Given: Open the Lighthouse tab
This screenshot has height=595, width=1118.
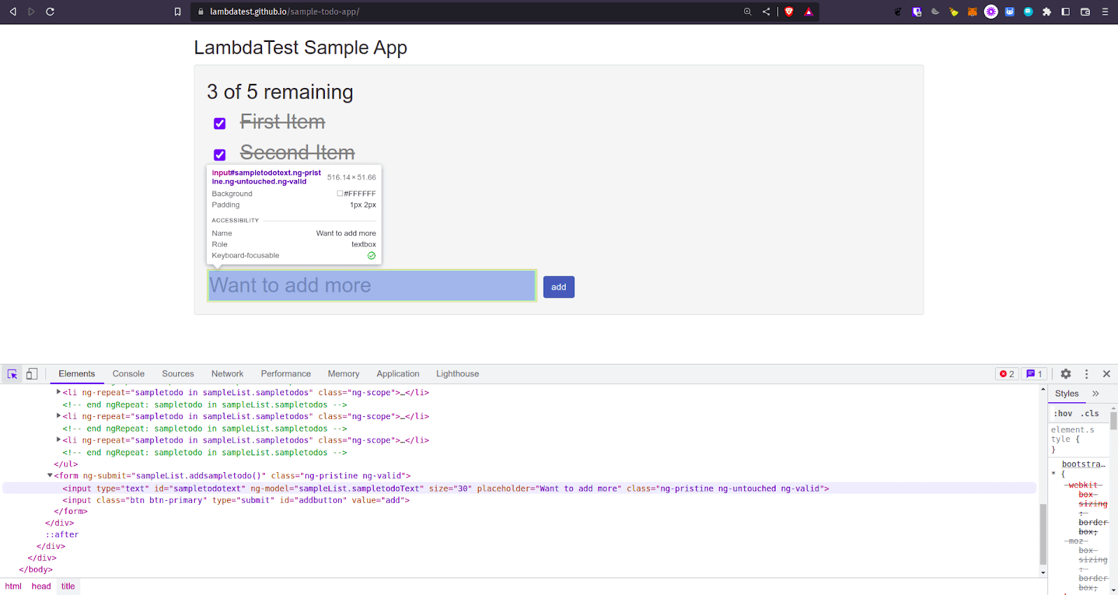Looking at the screenshot, I should pyautogui.click(x=458, y=374).
